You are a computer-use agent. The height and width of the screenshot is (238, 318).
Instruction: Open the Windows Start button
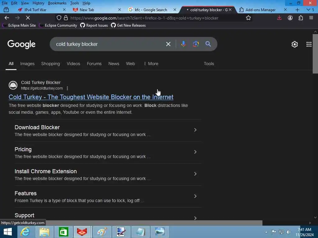click(8, 232)
